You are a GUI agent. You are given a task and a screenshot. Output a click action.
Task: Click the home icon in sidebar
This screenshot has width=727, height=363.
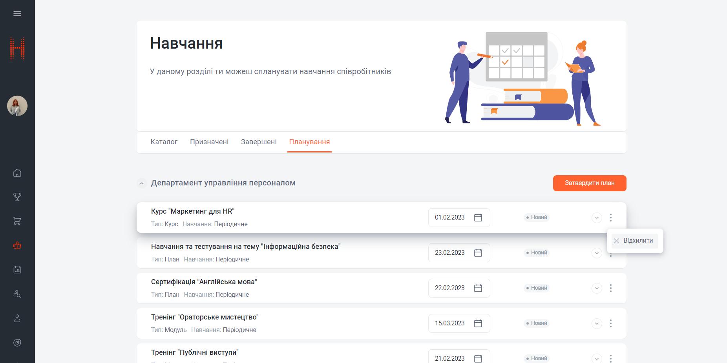(17, 173)
